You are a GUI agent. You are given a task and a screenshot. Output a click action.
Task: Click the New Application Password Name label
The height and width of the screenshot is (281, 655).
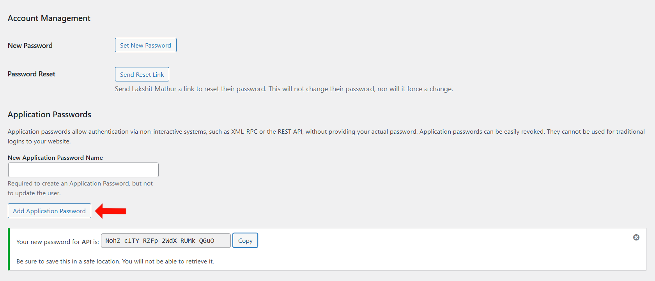pyautogui.click(x=55, y=157)
